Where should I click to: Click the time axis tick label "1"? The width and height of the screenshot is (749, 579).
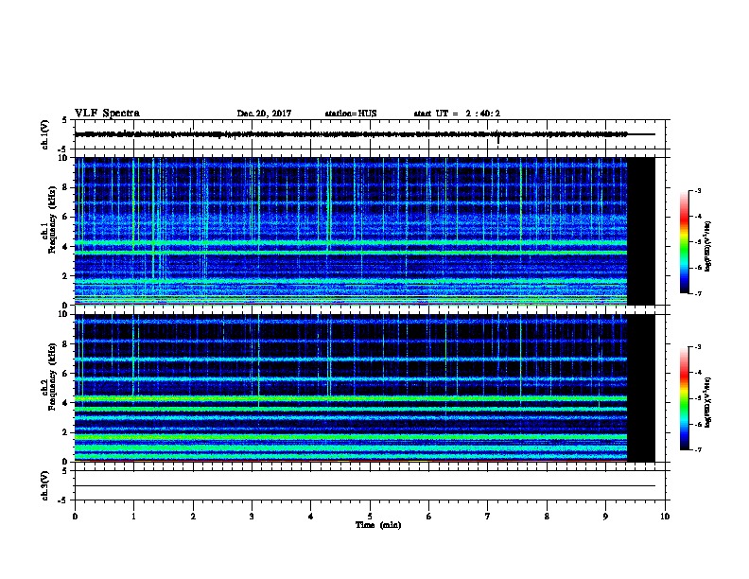tap(133, 517)
